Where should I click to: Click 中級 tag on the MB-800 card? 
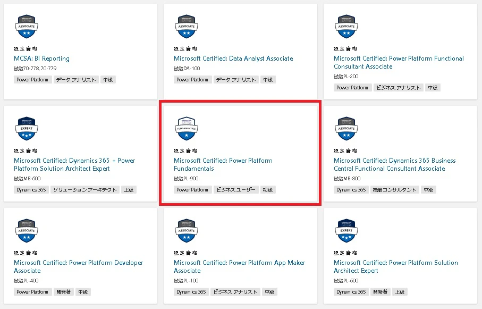click(428, 190)
